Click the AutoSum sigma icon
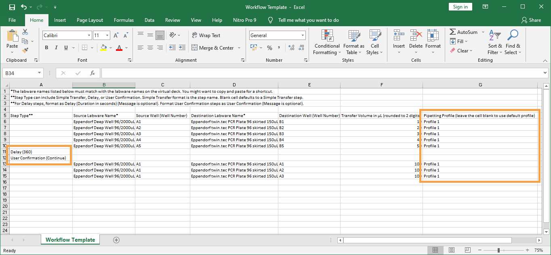 click(453, 32)
